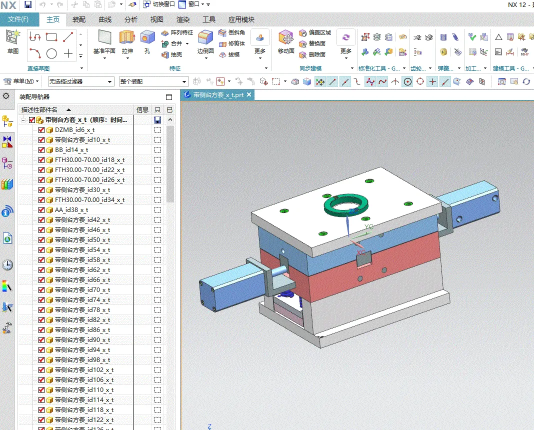Click the navigator scroll-up arrow
534x430 pixels.
click(170, 120)
